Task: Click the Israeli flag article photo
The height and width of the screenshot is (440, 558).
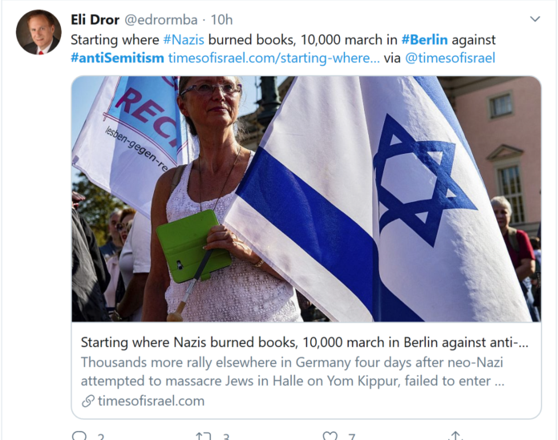Action: [306, 199]
